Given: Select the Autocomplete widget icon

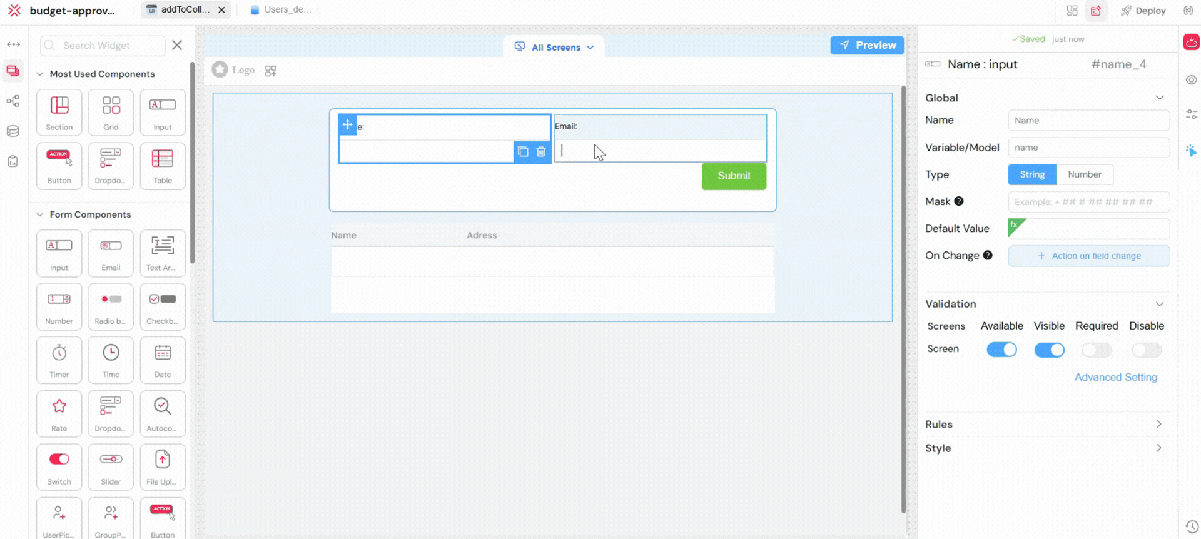Looking at the screenshot, I should click(x=163, y=413).
